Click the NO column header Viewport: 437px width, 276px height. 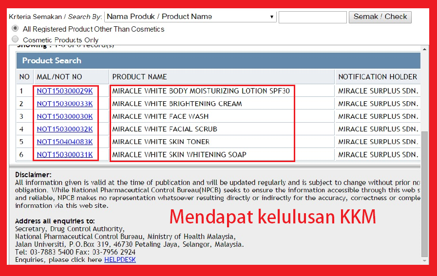24,77
